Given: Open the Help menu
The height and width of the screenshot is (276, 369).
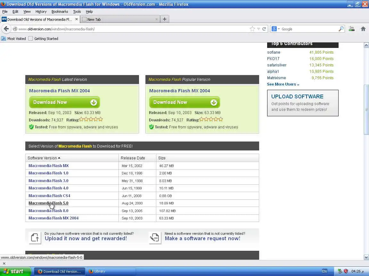Looking at the screenshot, I should (89, 11).
